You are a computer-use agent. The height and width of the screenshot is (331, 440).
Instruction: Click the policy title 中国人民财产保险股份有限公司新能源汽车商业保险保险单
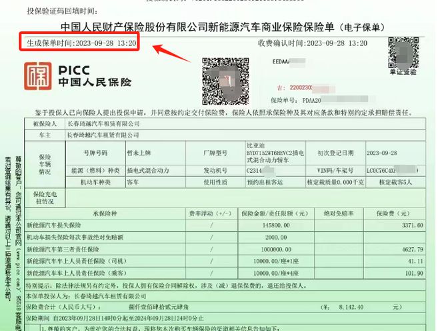coord(197,27)
